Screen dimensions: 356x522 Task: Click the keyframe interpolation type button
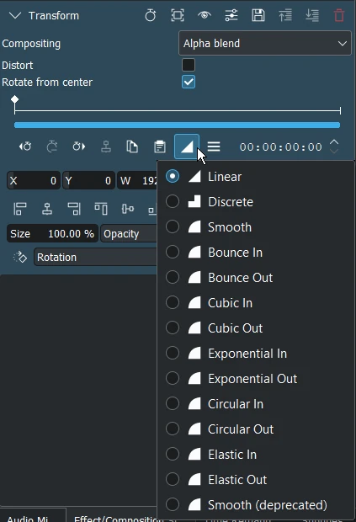187,146
